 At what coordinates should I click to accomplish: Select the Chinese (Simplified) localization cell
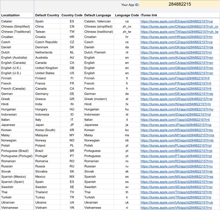point(17,26)
